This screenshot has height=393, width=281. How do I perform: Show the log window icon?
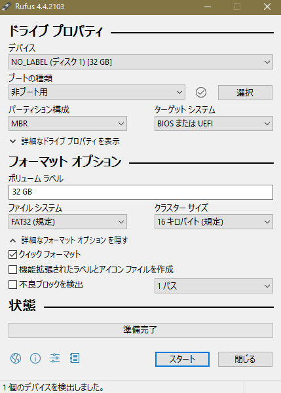pyautogui.click(x=75, y=358)
